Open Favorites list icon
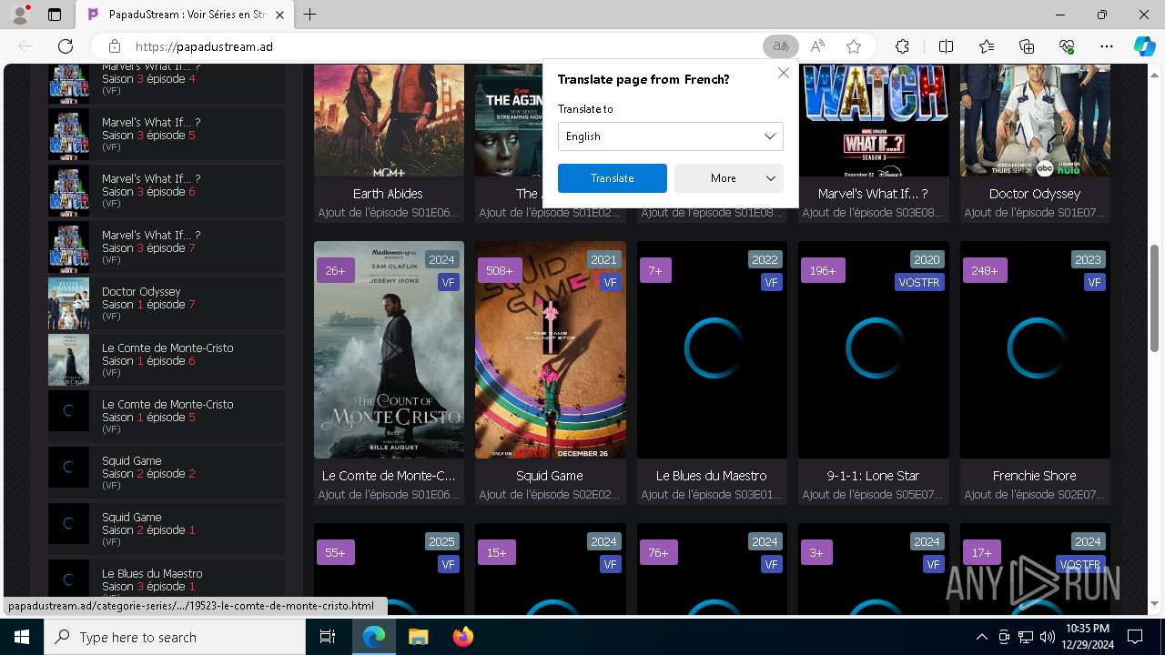This screenshot has width=1165, height=655. pyautogui.click(x=987, y=46)
